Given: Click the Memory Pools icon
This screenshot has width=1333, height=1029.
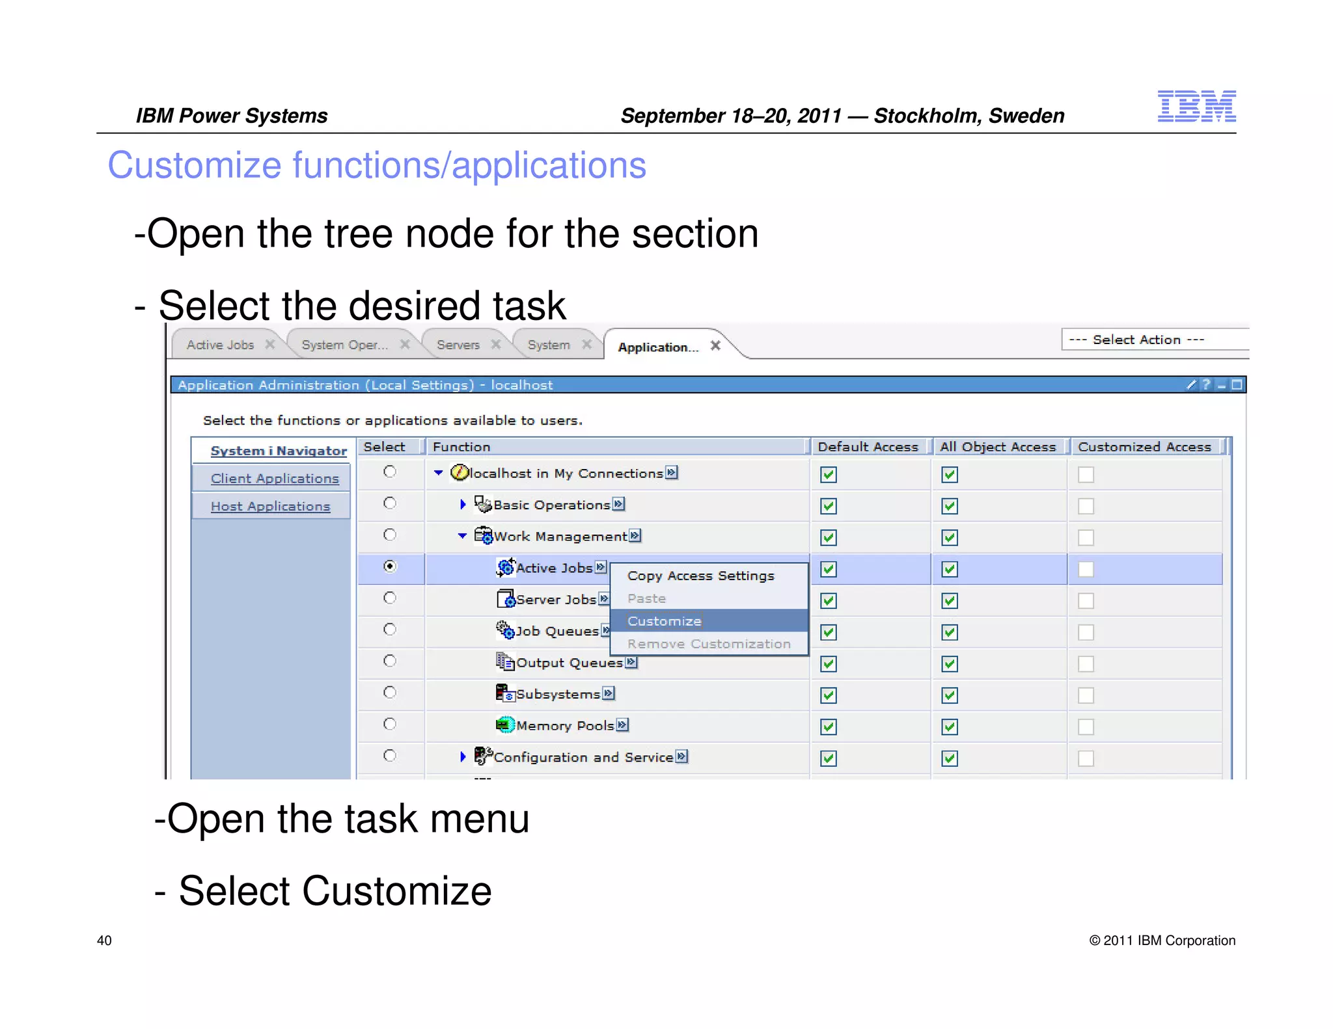Looking at the screenshot, I should tap(506, 724).
